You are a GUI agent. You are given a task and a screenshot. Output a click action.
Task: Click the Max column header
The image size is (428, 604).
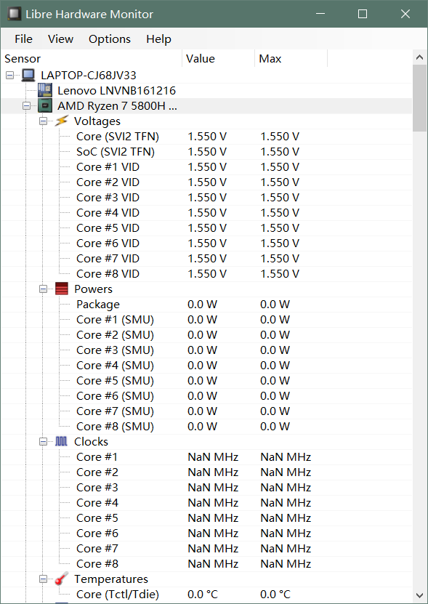point(291,59)
